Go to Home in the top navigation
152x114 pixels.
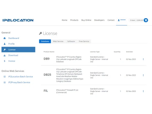[64, 20]
